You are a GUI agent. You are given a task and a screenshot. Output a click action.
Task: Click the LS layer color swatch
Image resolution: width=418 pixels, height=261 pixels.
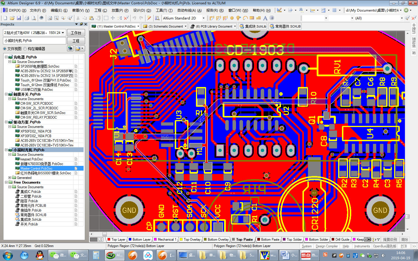[x=93, y=240]
